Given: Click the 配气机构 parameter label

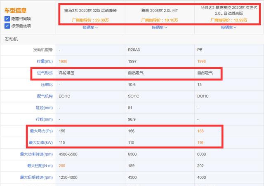Looking at the screenshot, I should (x=45, y=96).
